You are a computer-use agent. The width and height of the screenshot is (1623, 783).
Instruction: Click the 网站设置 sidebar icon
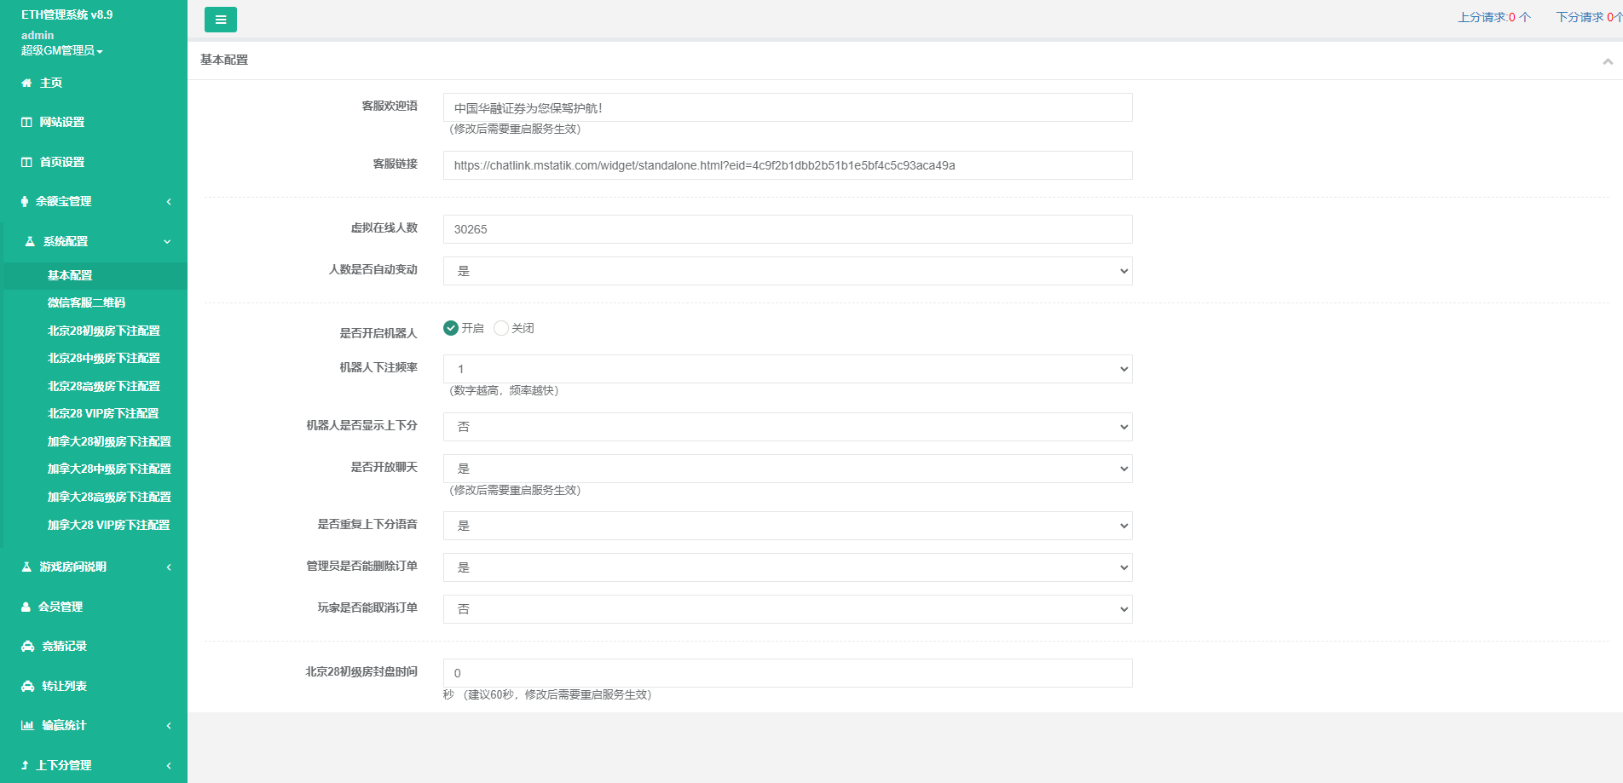[x=26, y=123]
